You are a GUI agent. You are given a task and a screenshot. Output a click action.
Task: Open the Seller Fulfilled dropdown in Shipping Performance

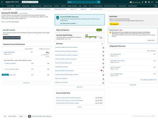(151, 51)
